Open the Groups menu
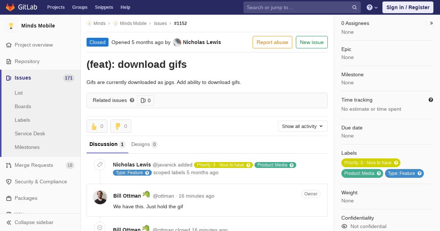Screen dimensions: 440x231 click(x=80, y=7)
